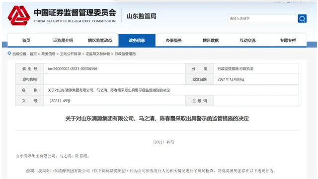Click the 证监局文种体裁 breadcrumb link
The height and width of the screenshot is (179, 318).
pos(98,54)
